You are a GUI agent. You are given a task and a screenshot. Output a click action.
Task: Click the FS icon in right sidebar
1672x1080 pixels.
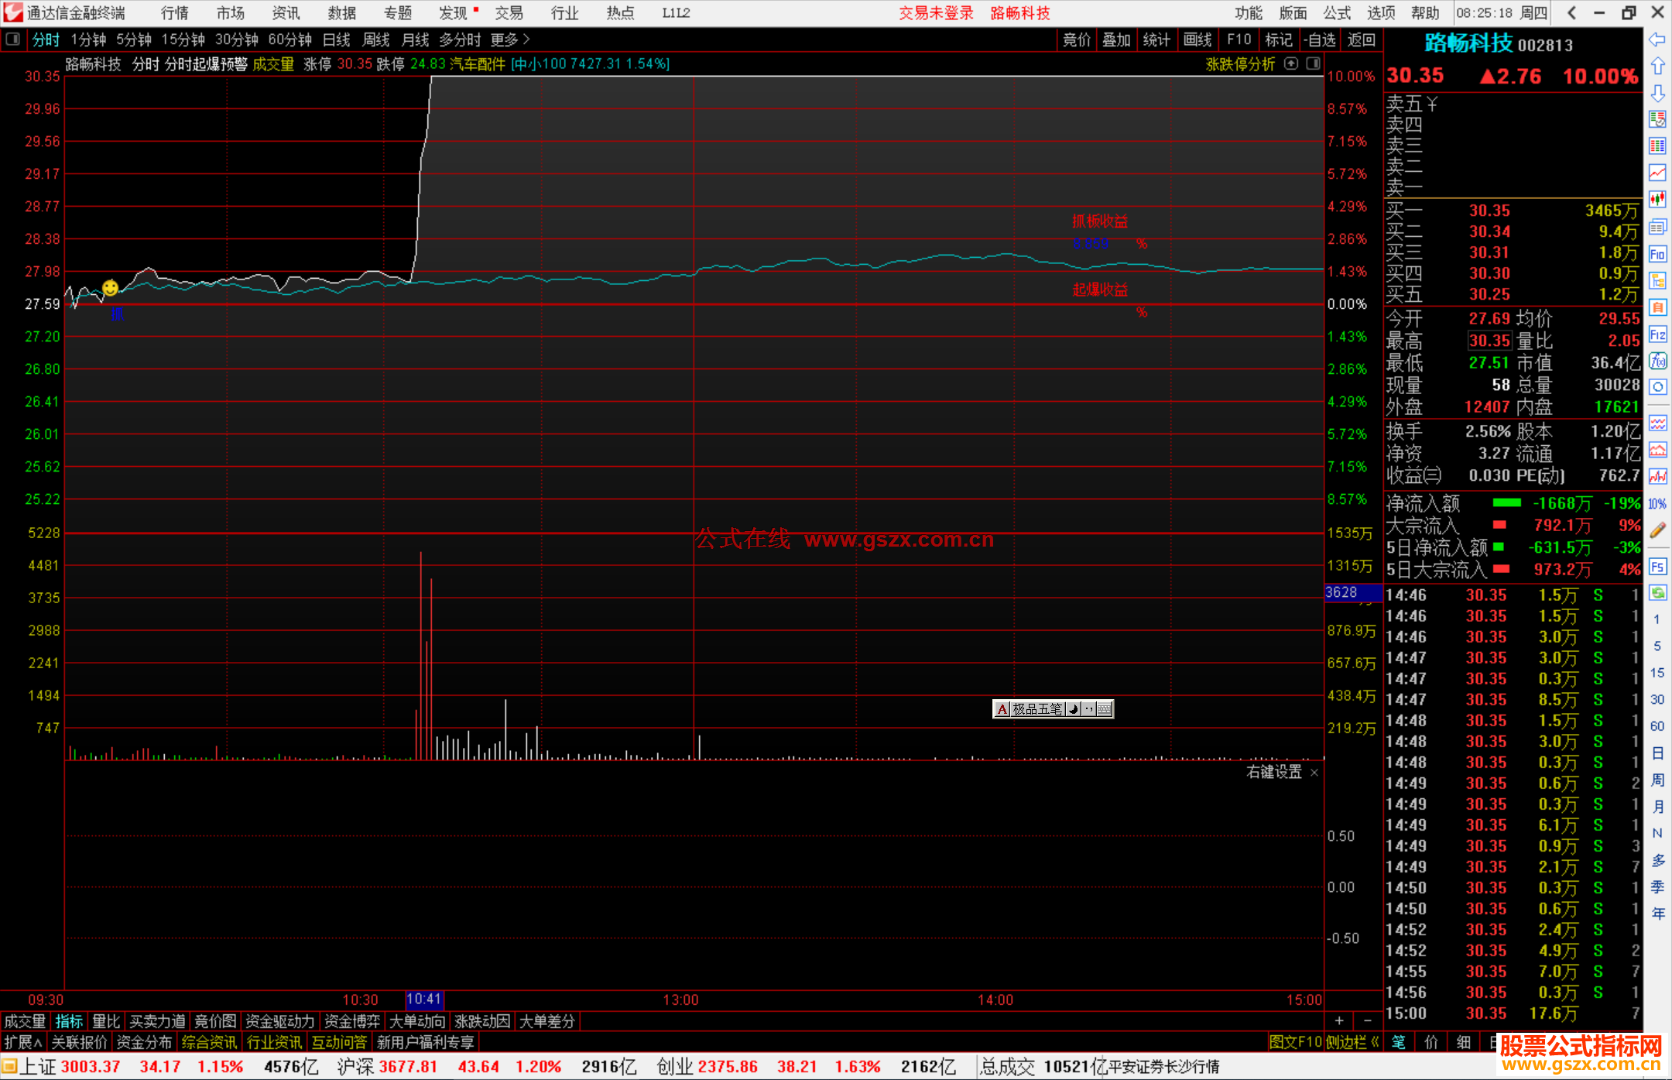[x=1657, y=567]
